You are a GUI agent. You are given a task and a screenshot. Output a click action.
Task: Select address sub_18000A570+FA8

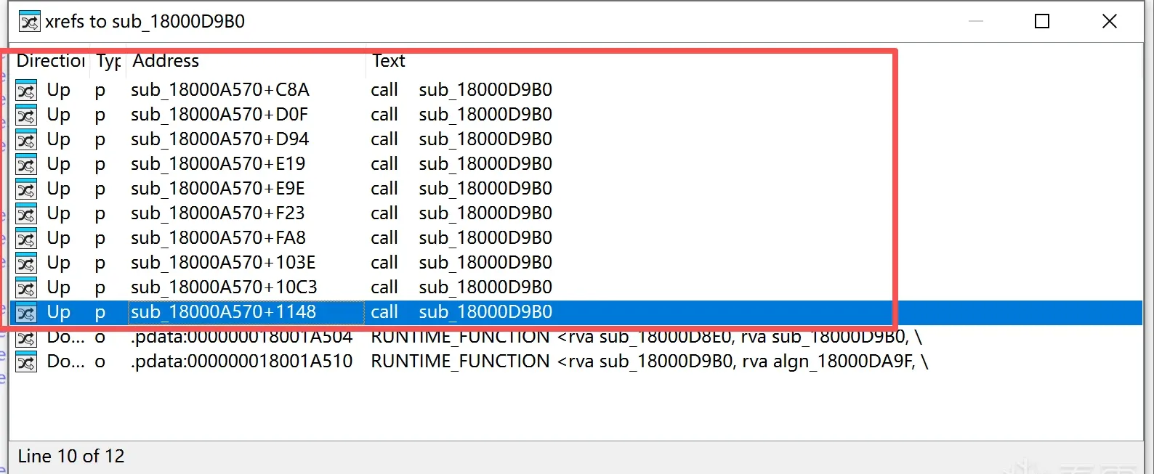coord(218,238)
